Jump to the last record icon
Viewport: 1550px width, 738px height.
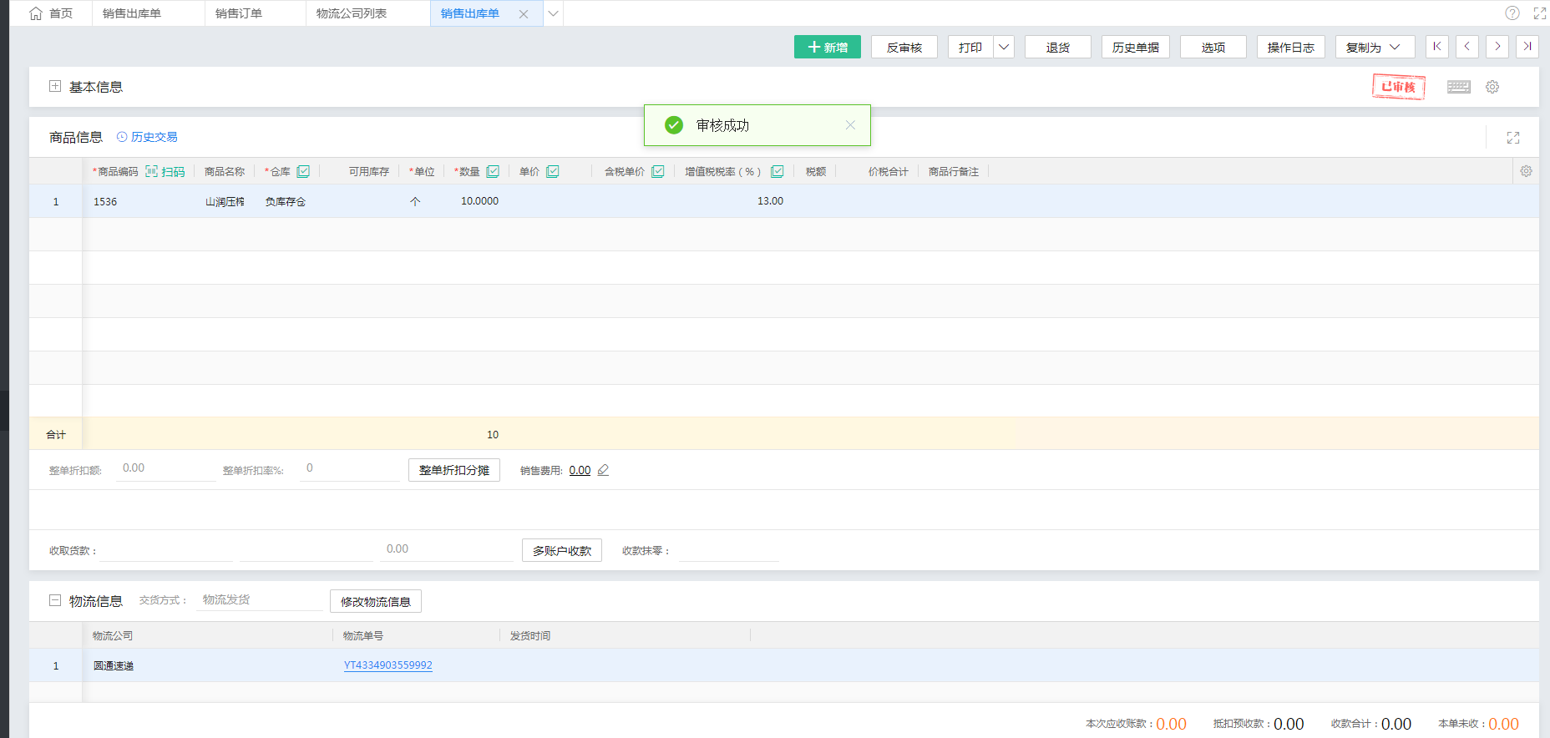(x=1527, y=47)
